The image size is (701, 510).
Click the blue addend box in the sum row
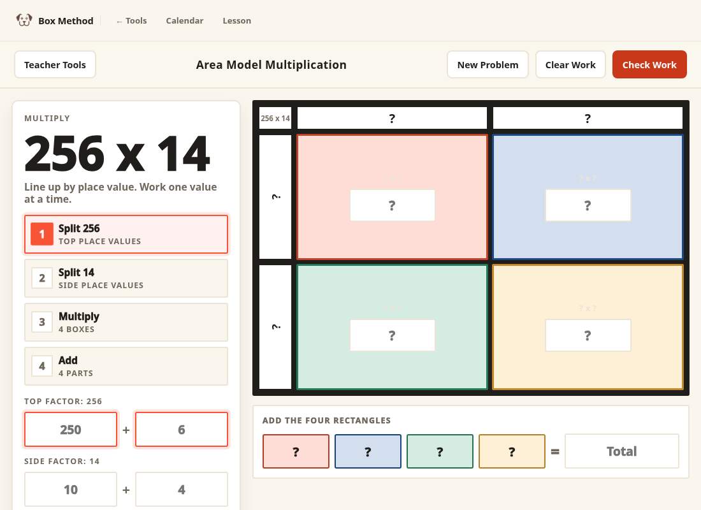(x=368, y=451)
